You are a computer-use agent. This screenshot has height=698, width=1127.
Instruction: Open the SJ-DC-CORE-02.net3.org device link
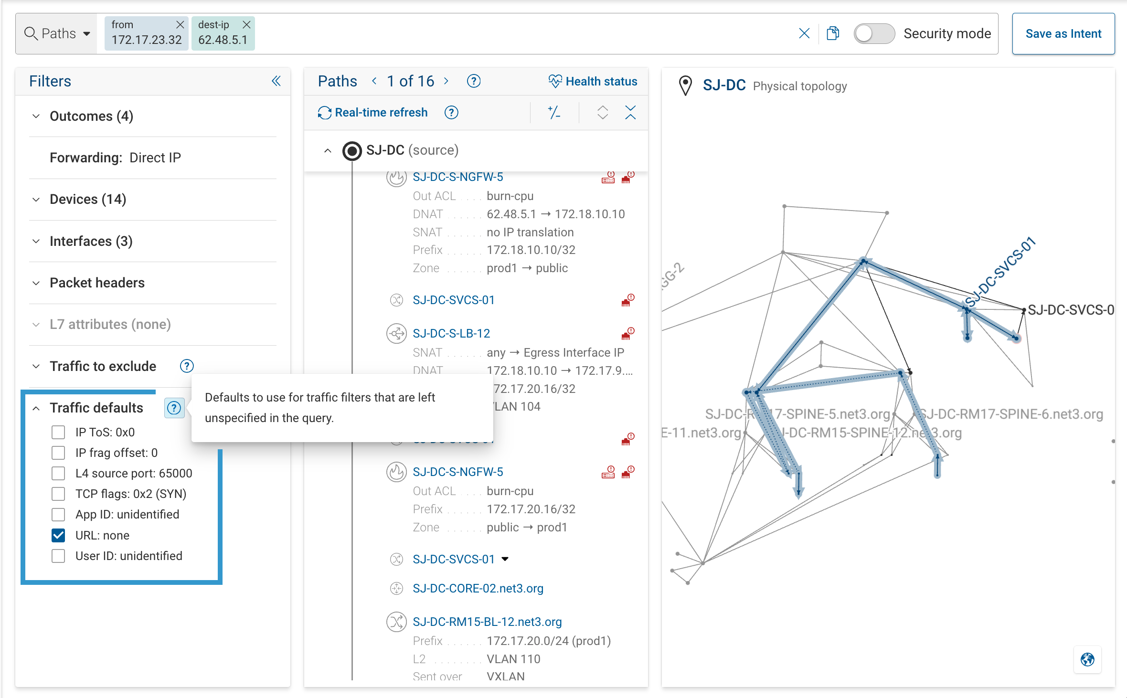point(478,588)
